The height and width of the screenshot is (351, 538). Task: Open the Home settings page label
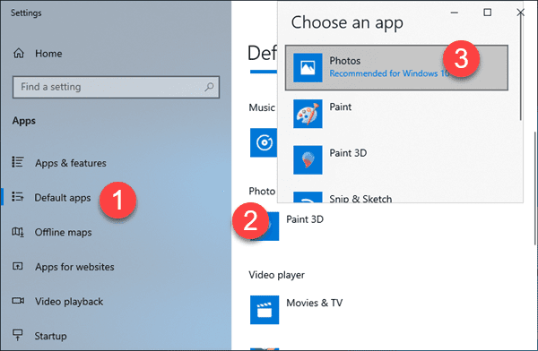point(48,54)
